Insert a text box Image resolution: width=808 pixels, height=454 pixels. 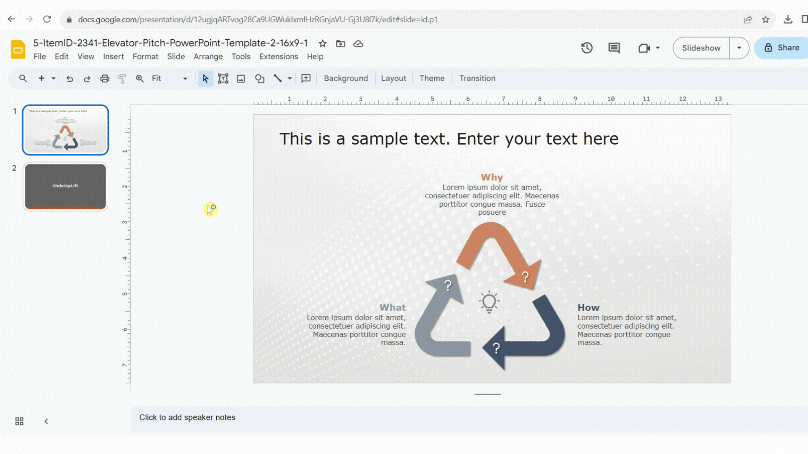pyautogui.click(x=223, y=79)
